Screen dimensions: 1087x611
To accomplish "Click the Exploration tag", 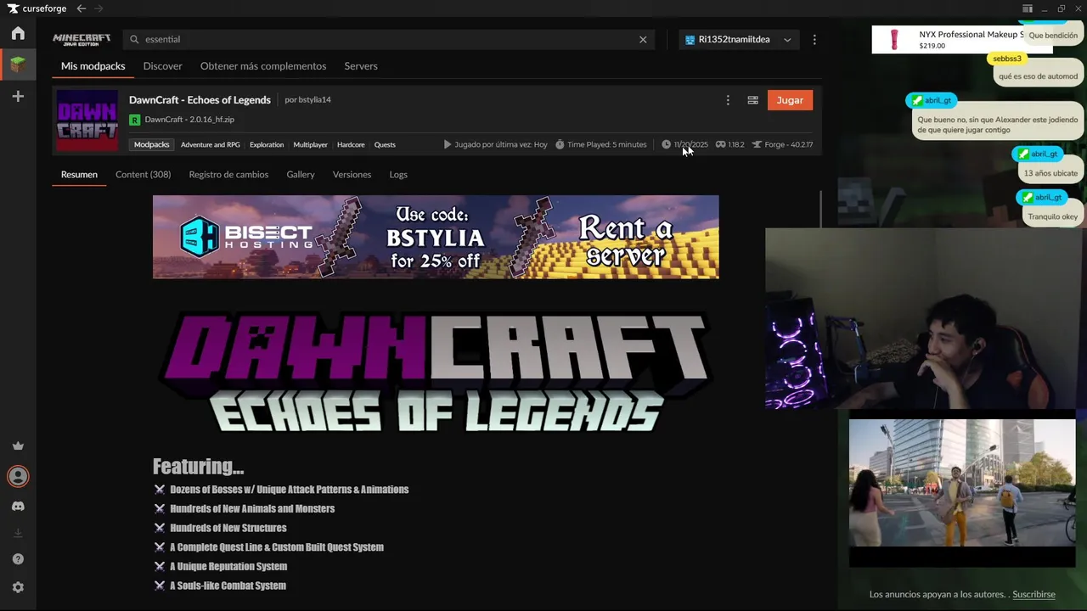I will (x=267, y=145).
